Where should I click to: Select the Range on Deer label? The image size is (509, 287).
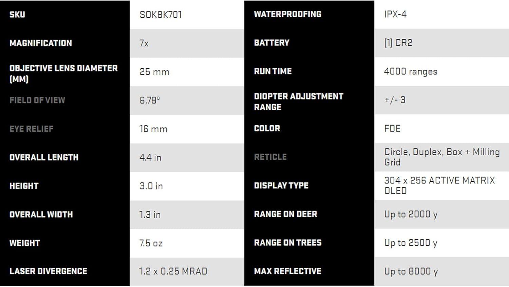pos(286,214)
